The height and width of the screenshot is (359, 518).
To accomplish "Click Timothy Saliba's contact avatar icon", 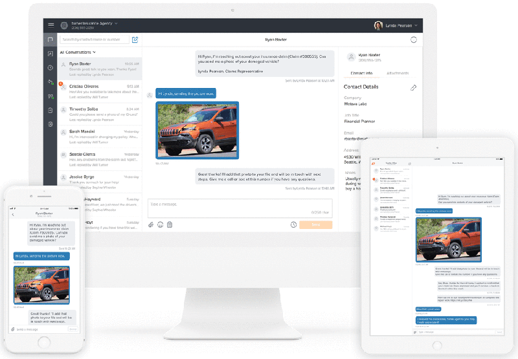I will click(x=63, y=110).
